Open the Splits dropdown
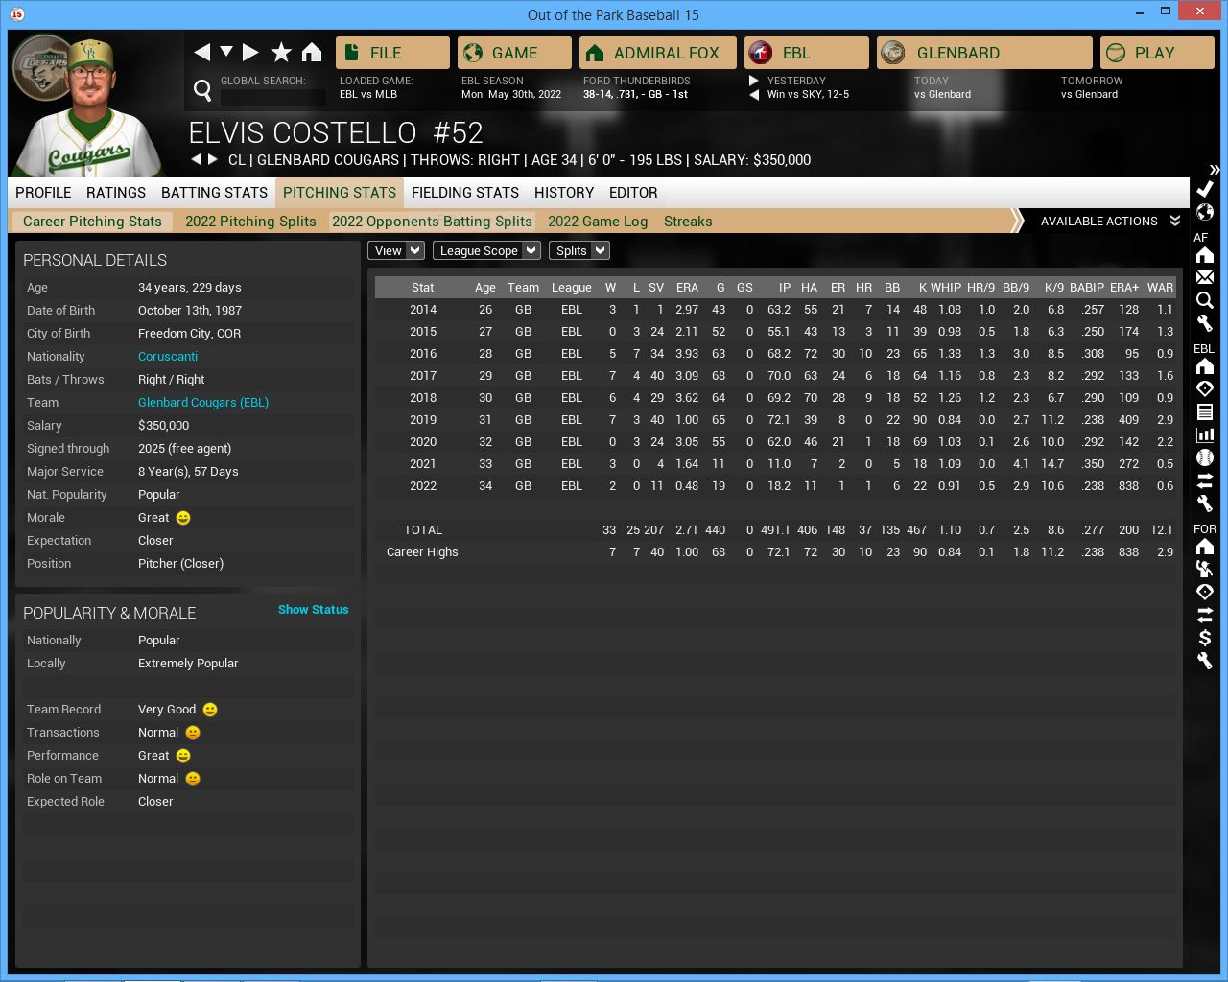1228x982 pixels. 579,250
